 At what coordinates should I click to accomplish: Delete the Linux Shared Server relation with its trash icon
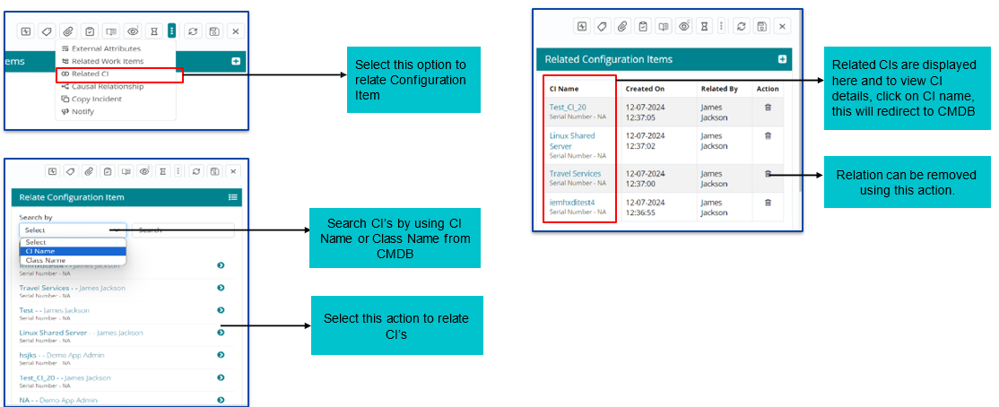(x=768, y=135)
